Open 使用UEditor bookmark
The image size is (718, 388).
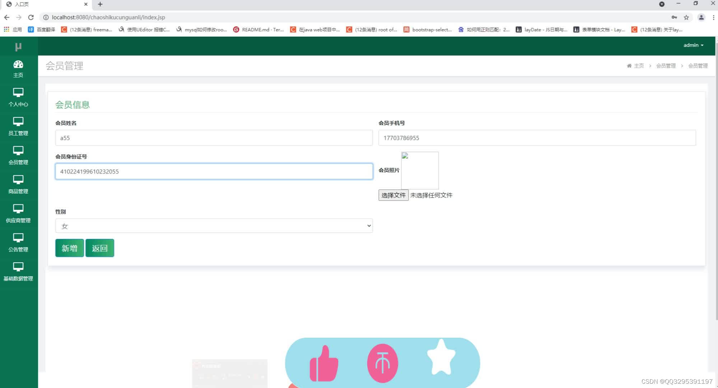pyautogui.click(x=144, y=29)
